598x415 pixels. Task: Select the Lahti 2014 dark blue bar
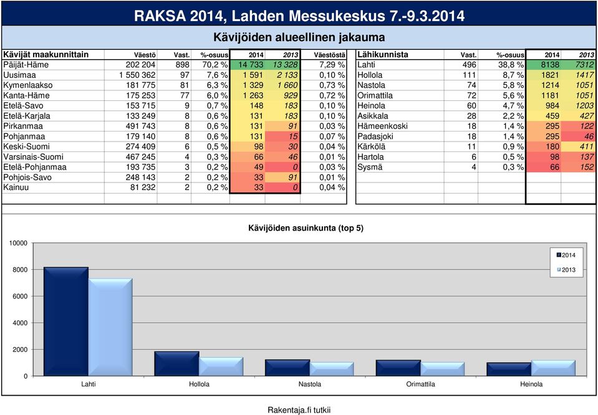tap(66, 322)
